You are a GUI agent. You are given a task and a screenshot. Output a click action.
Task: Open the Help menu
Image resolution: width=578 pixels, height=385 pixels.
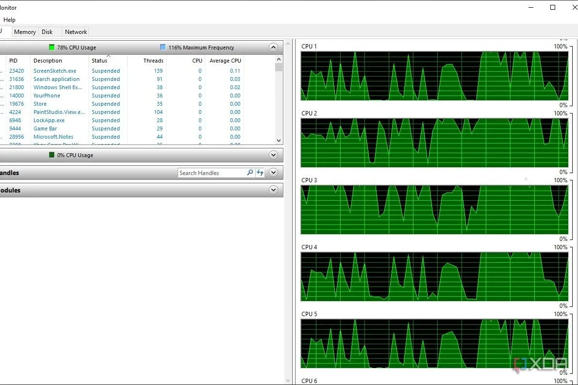(9, 20)
